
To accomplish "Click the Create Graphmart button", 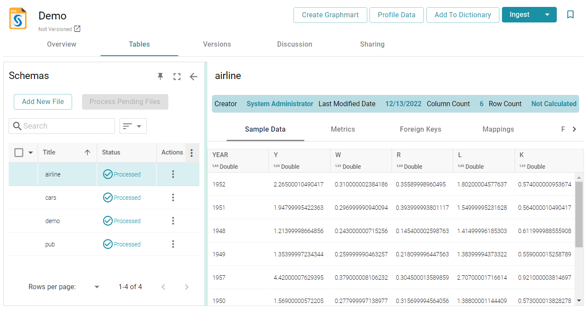I will click(330, 15).
